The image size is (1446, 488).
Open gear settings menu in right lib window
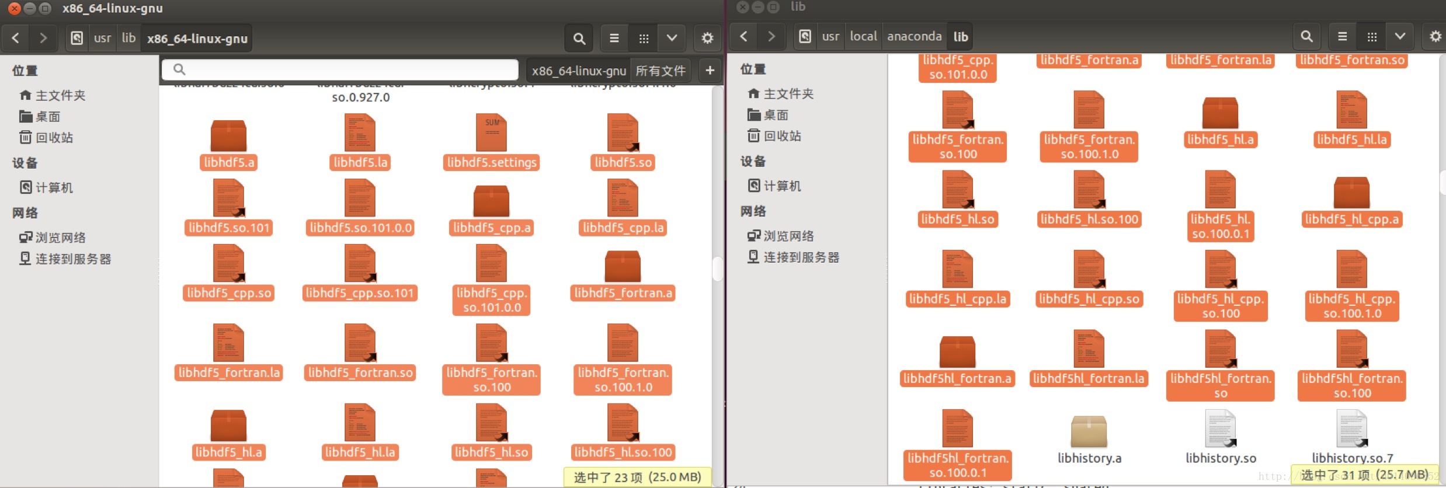tap(1434, 36)
